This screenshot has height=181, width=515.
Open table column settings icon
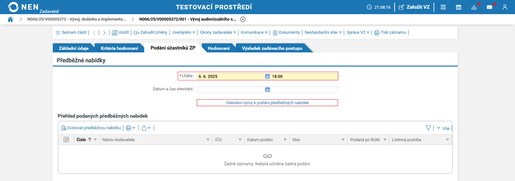(x=66, y=140)
